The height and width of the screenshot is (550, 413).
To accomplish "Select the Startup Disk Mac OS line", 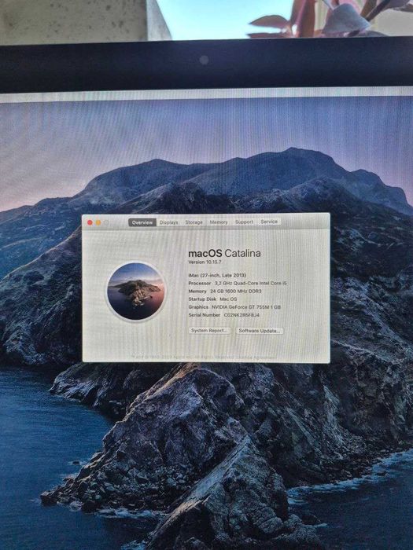I will [x=212, y=299].
